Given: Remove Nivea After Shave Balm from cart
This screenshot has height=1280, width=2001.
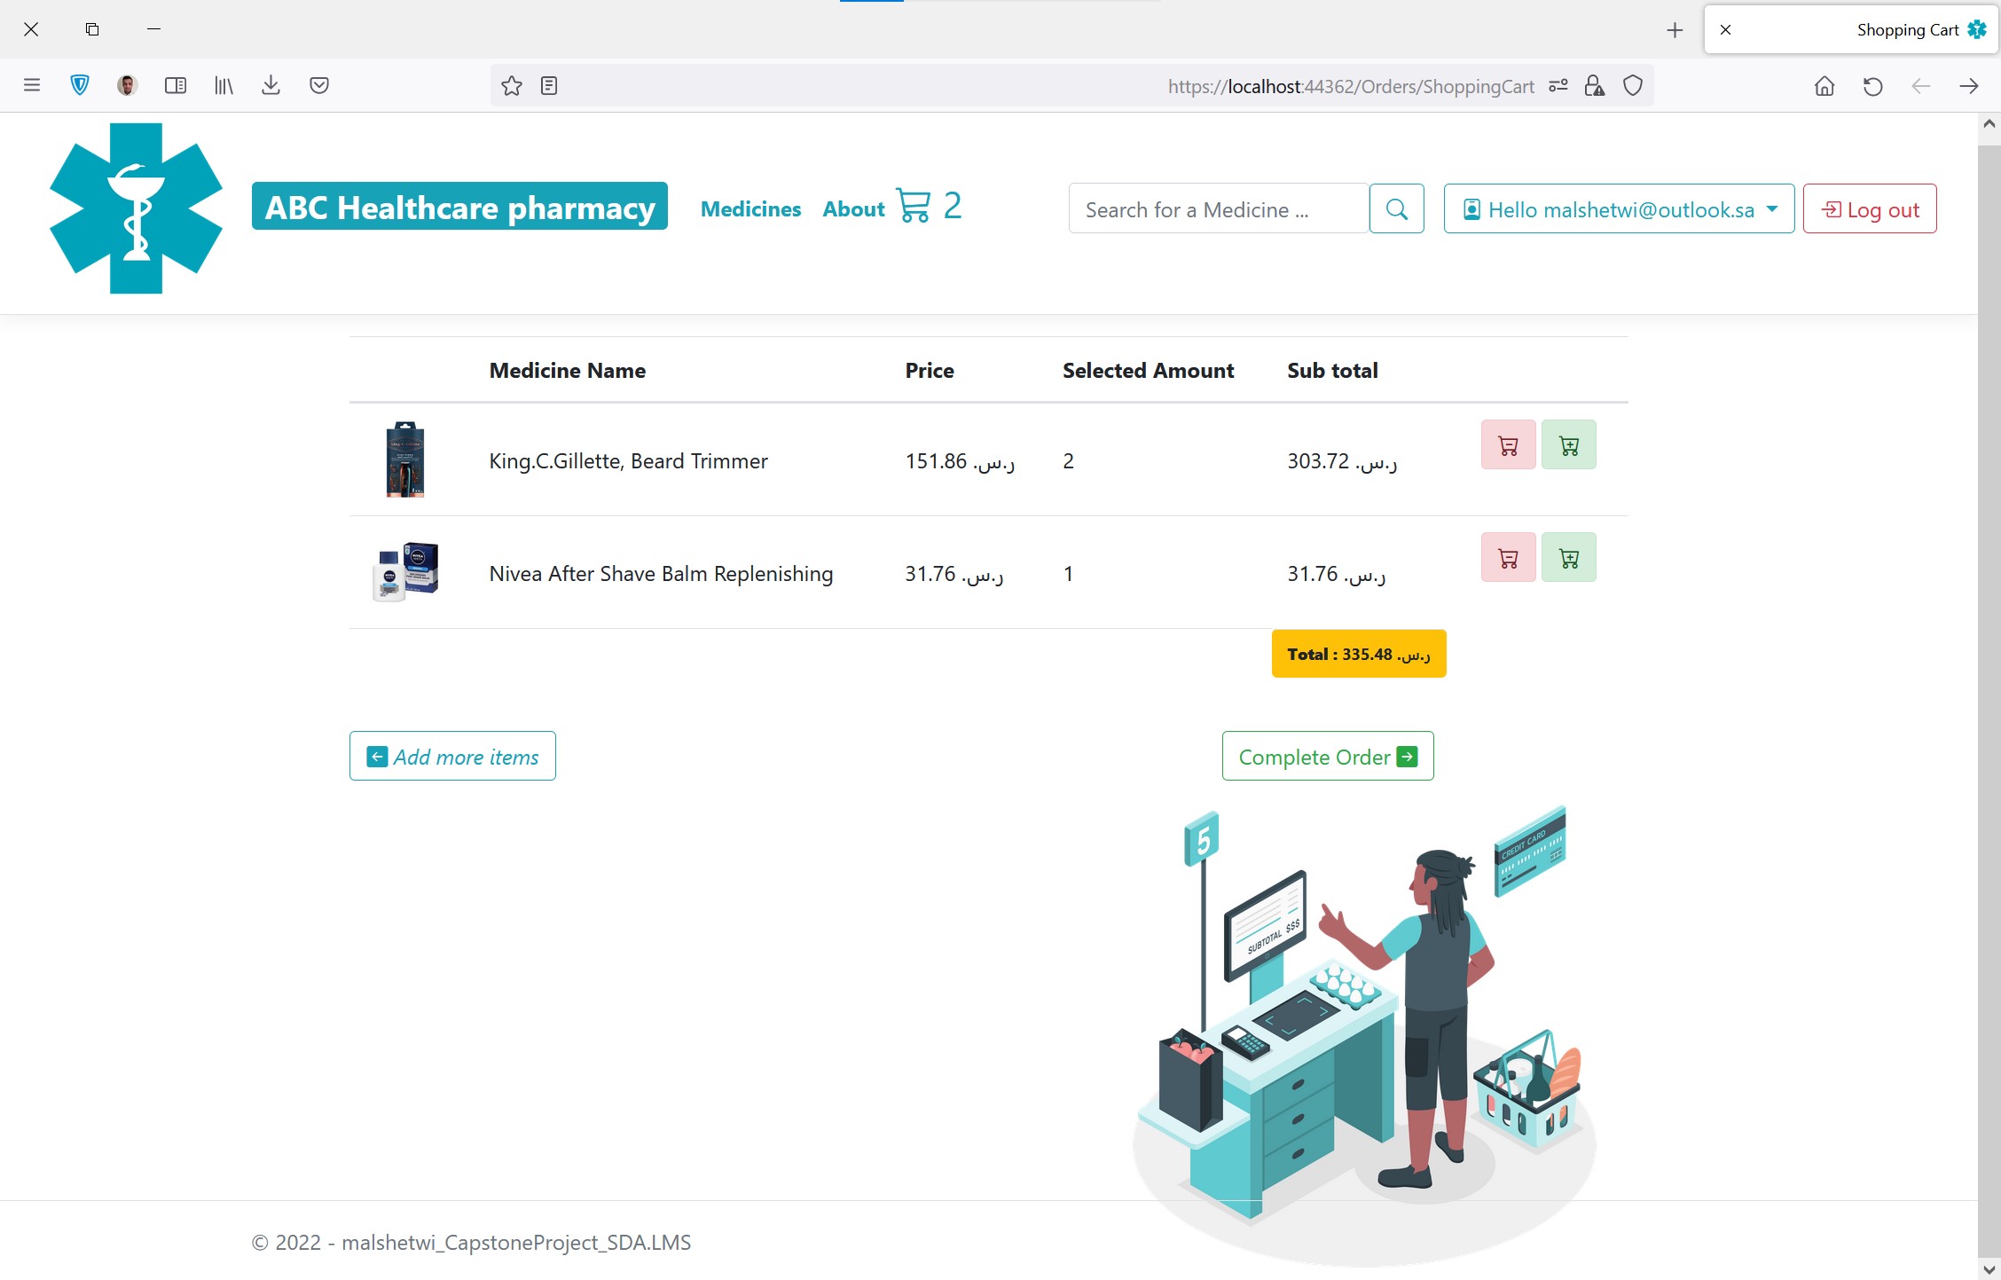Looking at the screenshot, I should (x=1508, y=557).
